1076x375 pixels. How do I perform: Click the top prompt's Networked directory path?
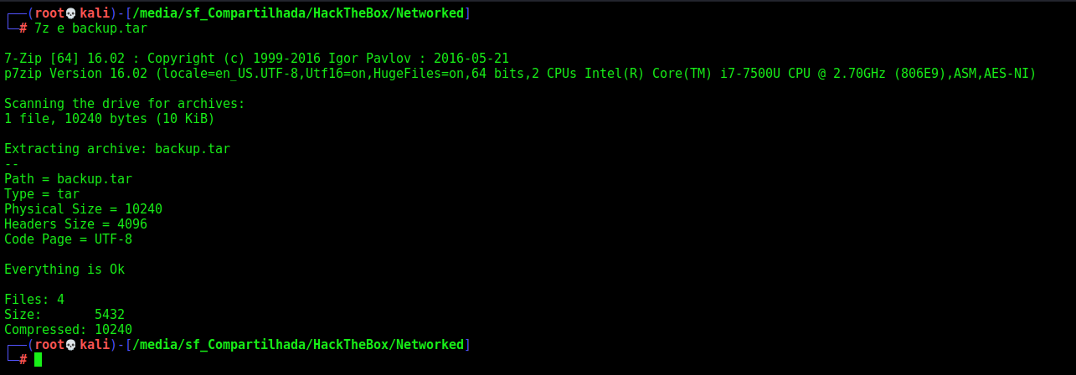(298, 13)
